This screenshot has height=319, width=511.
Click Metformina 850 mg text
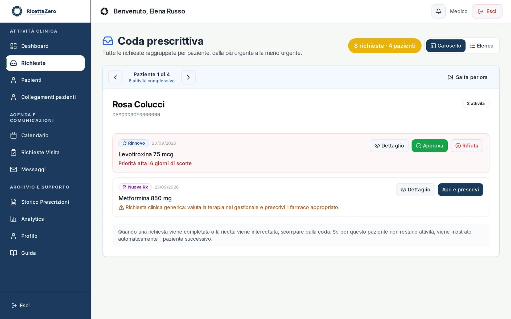pyautogui.click(x=145, y=198)
